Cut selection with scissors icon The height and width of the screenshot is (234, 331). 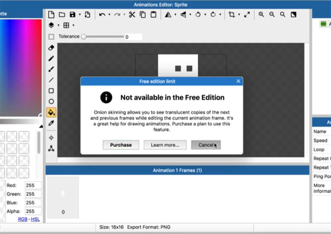coord(132,15)
